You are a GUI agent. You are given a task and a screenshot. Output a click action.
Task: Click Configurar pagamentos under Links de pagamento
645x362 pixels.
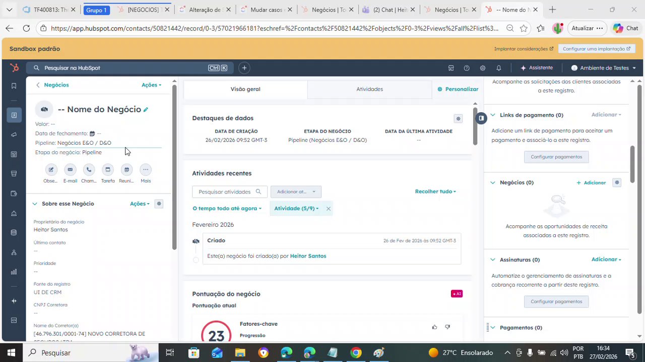556,157
